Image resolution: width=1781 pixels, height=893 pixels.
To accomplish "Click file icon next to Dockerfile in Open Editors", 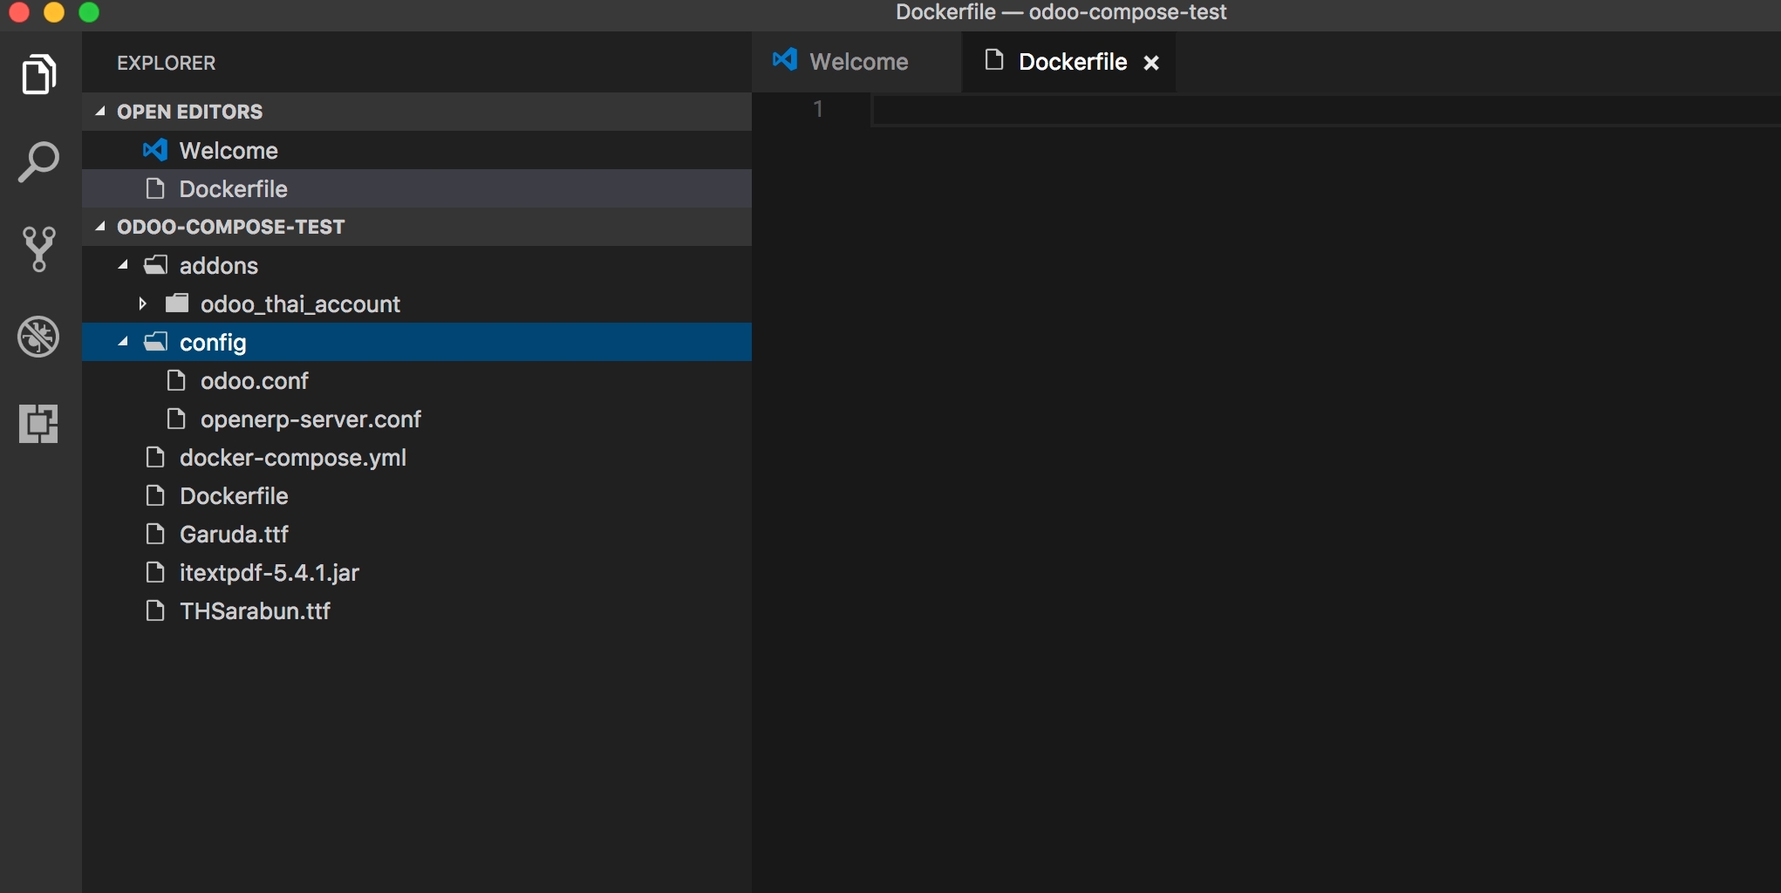I will pos(155,188).
